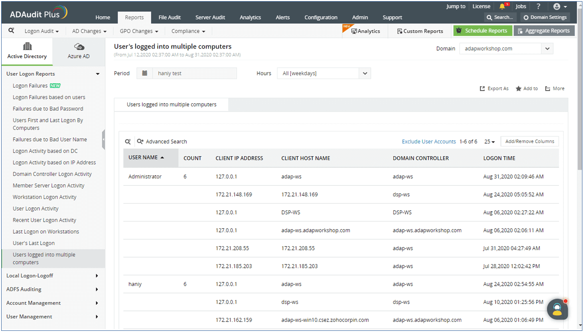Open the Domain dropdown showing adapworkshop.com
The image size is (584, 332).
point(506,48)
